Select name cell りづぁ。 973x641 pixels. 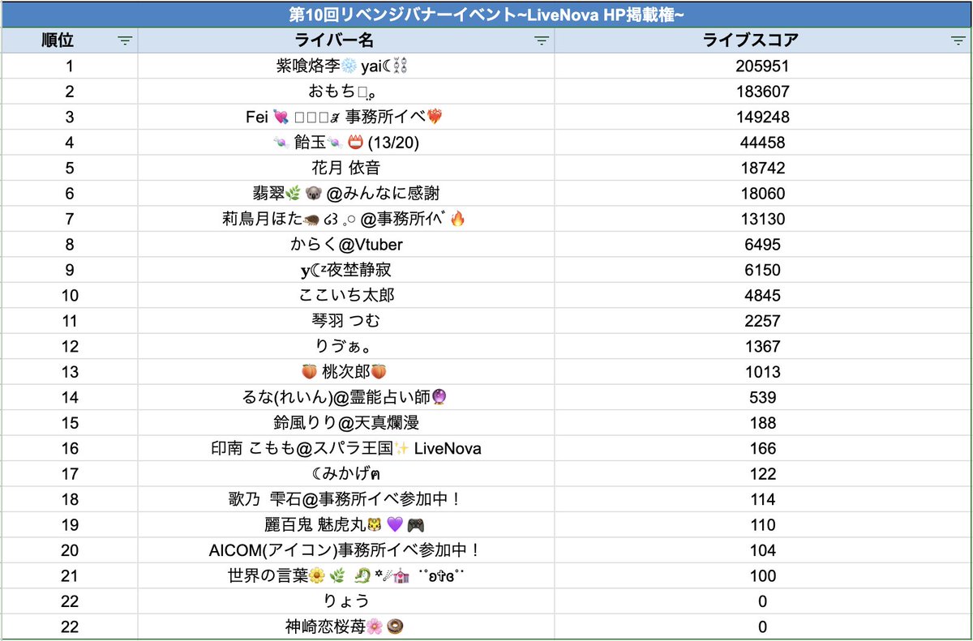click(346, 347)
